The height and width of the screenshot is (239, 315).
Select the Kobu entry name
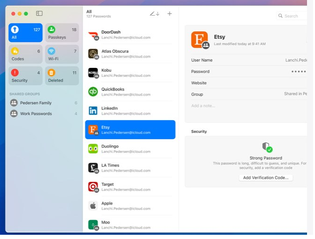click(x=106, y=70)
